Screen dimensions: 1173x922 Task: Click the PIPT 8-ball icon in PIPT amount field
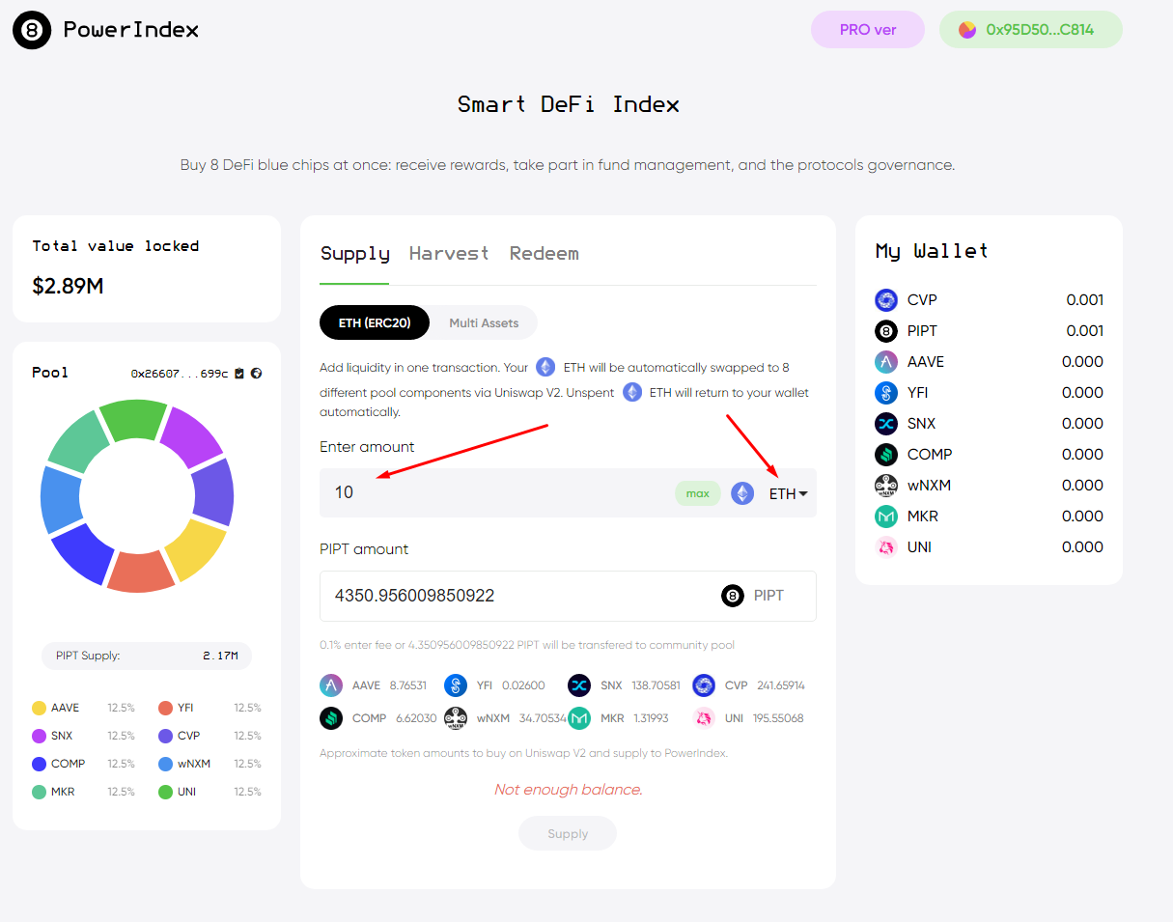tap(733, 596)
